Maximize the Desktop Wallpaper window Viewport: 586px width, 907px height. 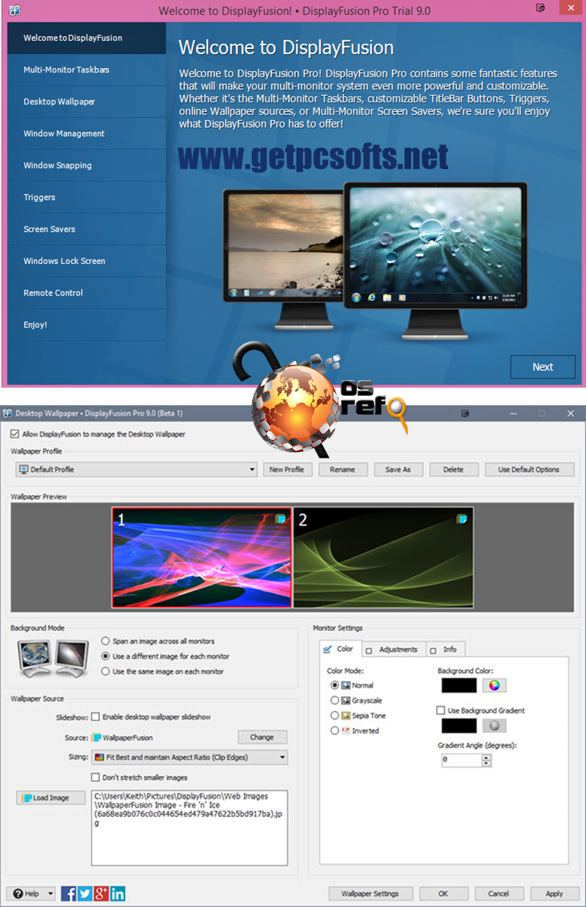(541, 413)
